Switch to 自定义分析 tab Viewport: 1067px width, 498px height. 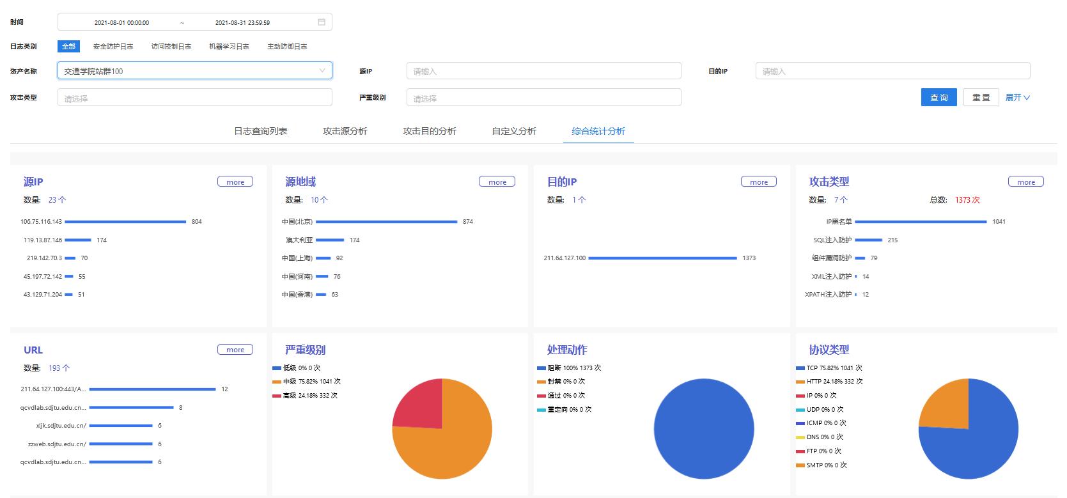514,131
